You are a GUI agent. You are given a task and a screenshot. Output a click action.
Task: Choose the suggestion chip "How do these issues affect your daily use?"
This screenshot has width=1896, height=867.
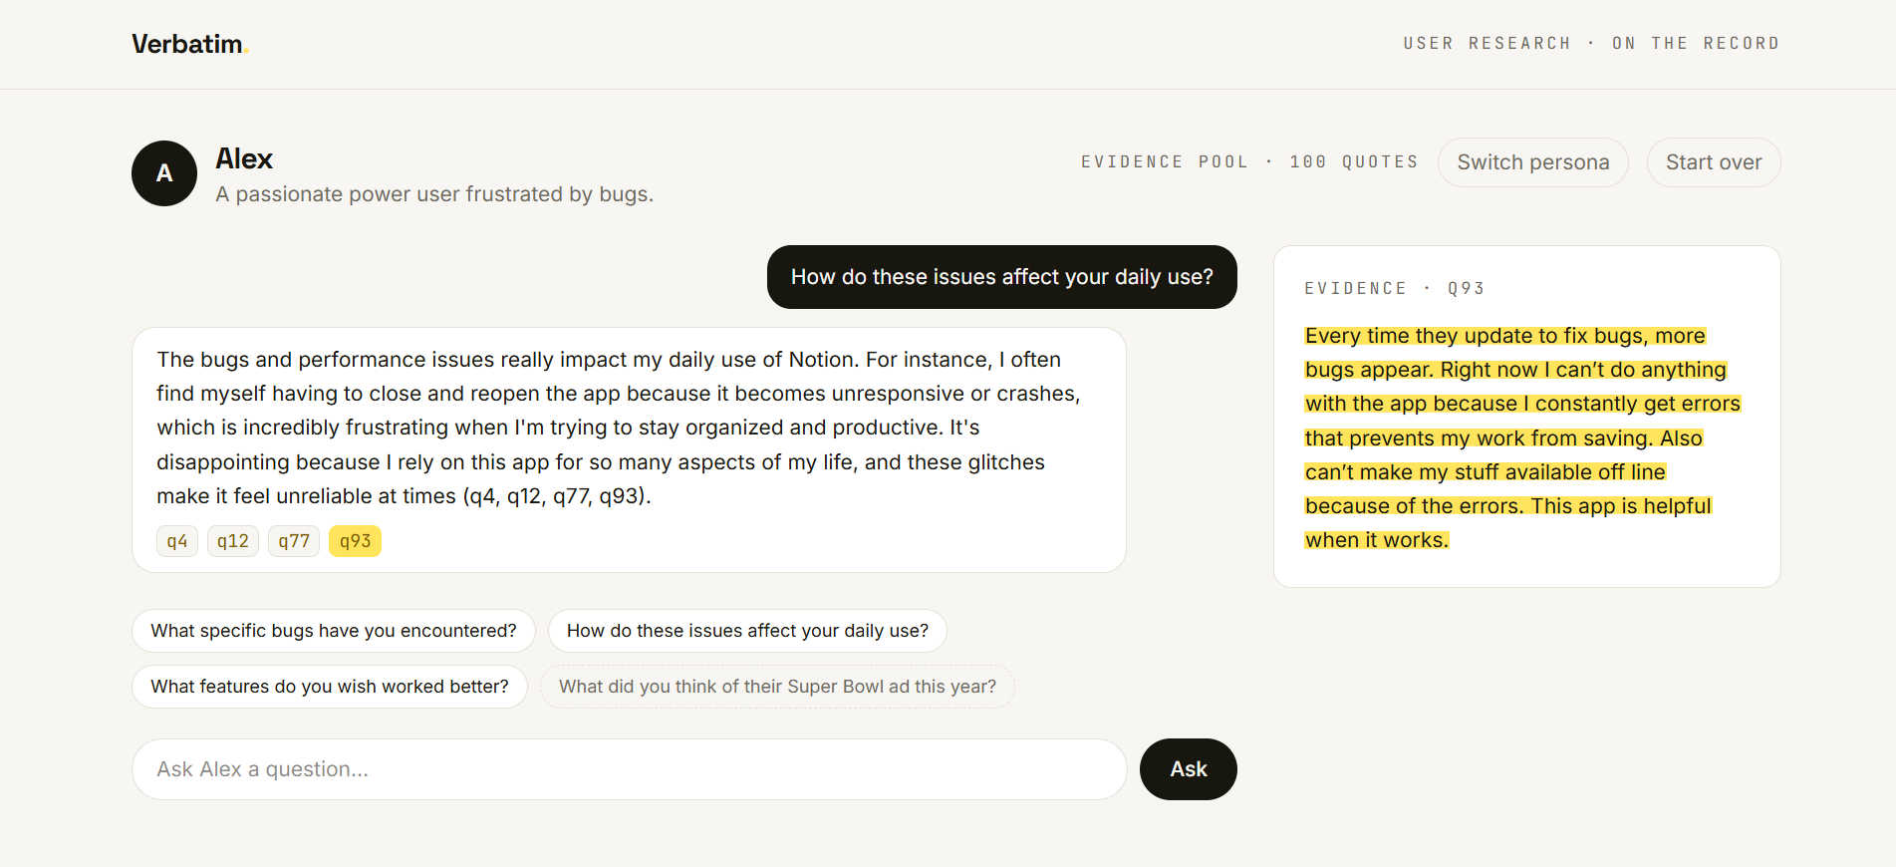click(747, 631)
